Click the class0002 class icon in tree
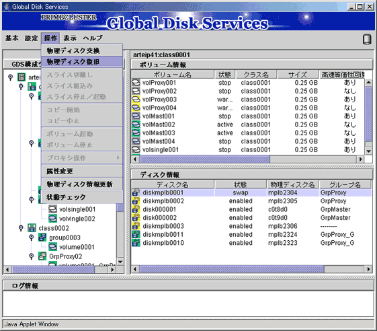This screenshot has height=331, width=377. 32,227
